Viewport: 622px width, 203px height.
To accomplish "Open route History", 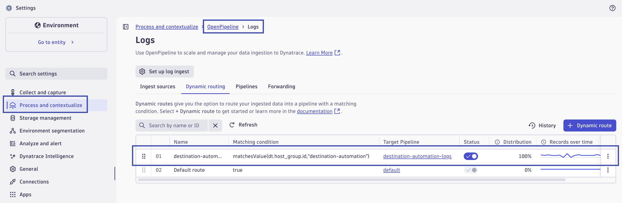I will pos(542,125).
